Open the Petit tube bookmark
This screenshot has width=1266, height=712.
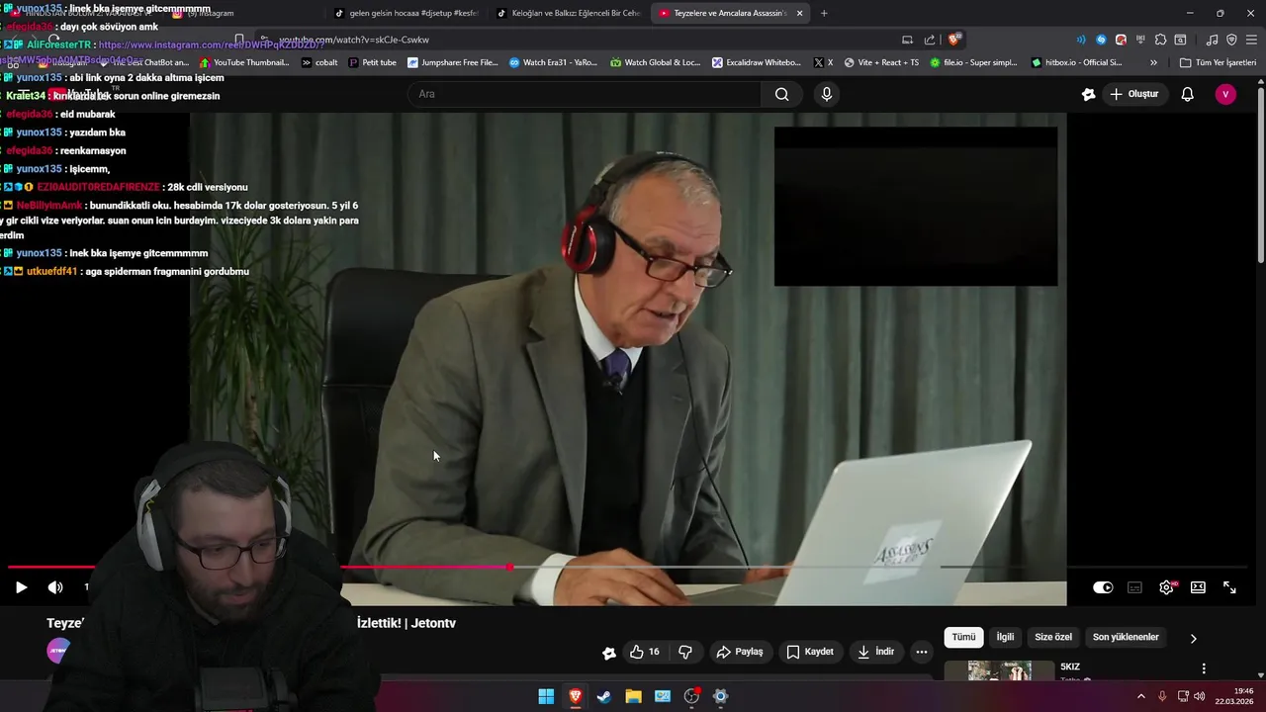coord(372,62)
